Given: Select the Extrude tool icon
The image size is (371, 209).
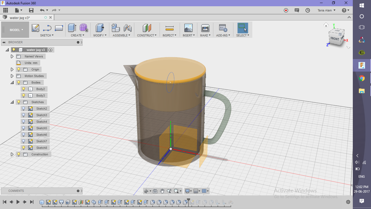Looking at the screenshot, I should coord(72,28).
